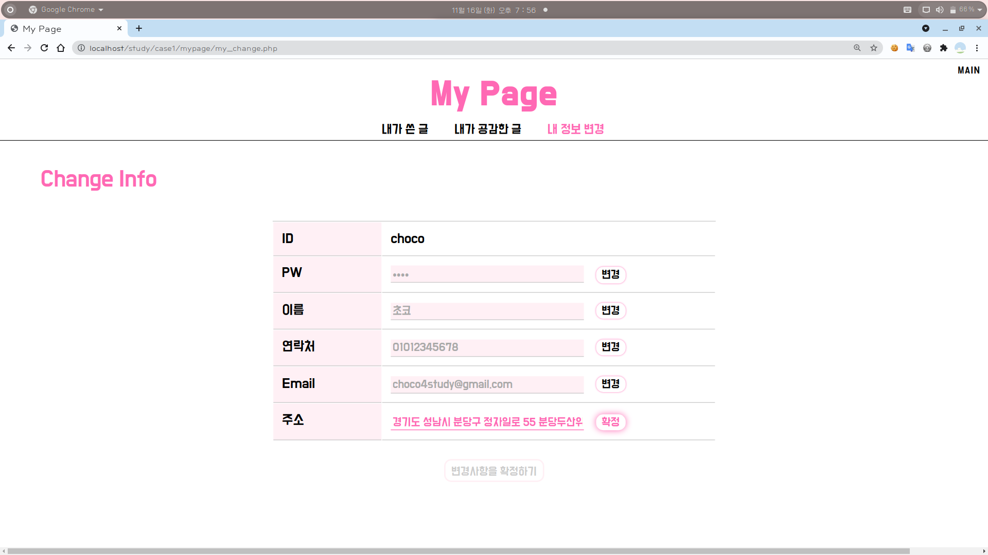Expand the Google Chrome app menu dropdown
The height and width of the screenshot is (555, 988).
point(101,10)
